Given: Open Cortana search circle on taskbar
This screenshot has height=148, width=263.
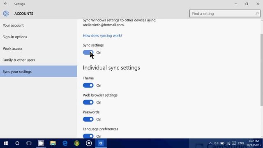Looking at the screenshot, I should (17, 143).
